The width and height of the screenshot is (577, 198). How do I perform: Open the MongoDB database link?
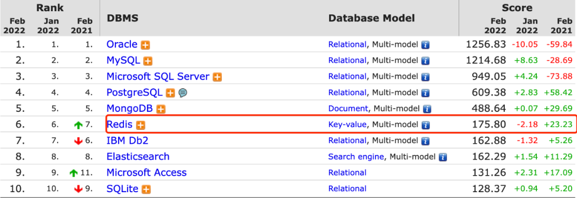129,109
